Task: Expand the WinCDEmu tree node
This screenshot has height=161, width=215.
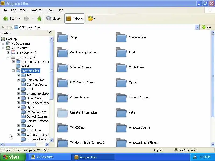Action: pos(18,130)
